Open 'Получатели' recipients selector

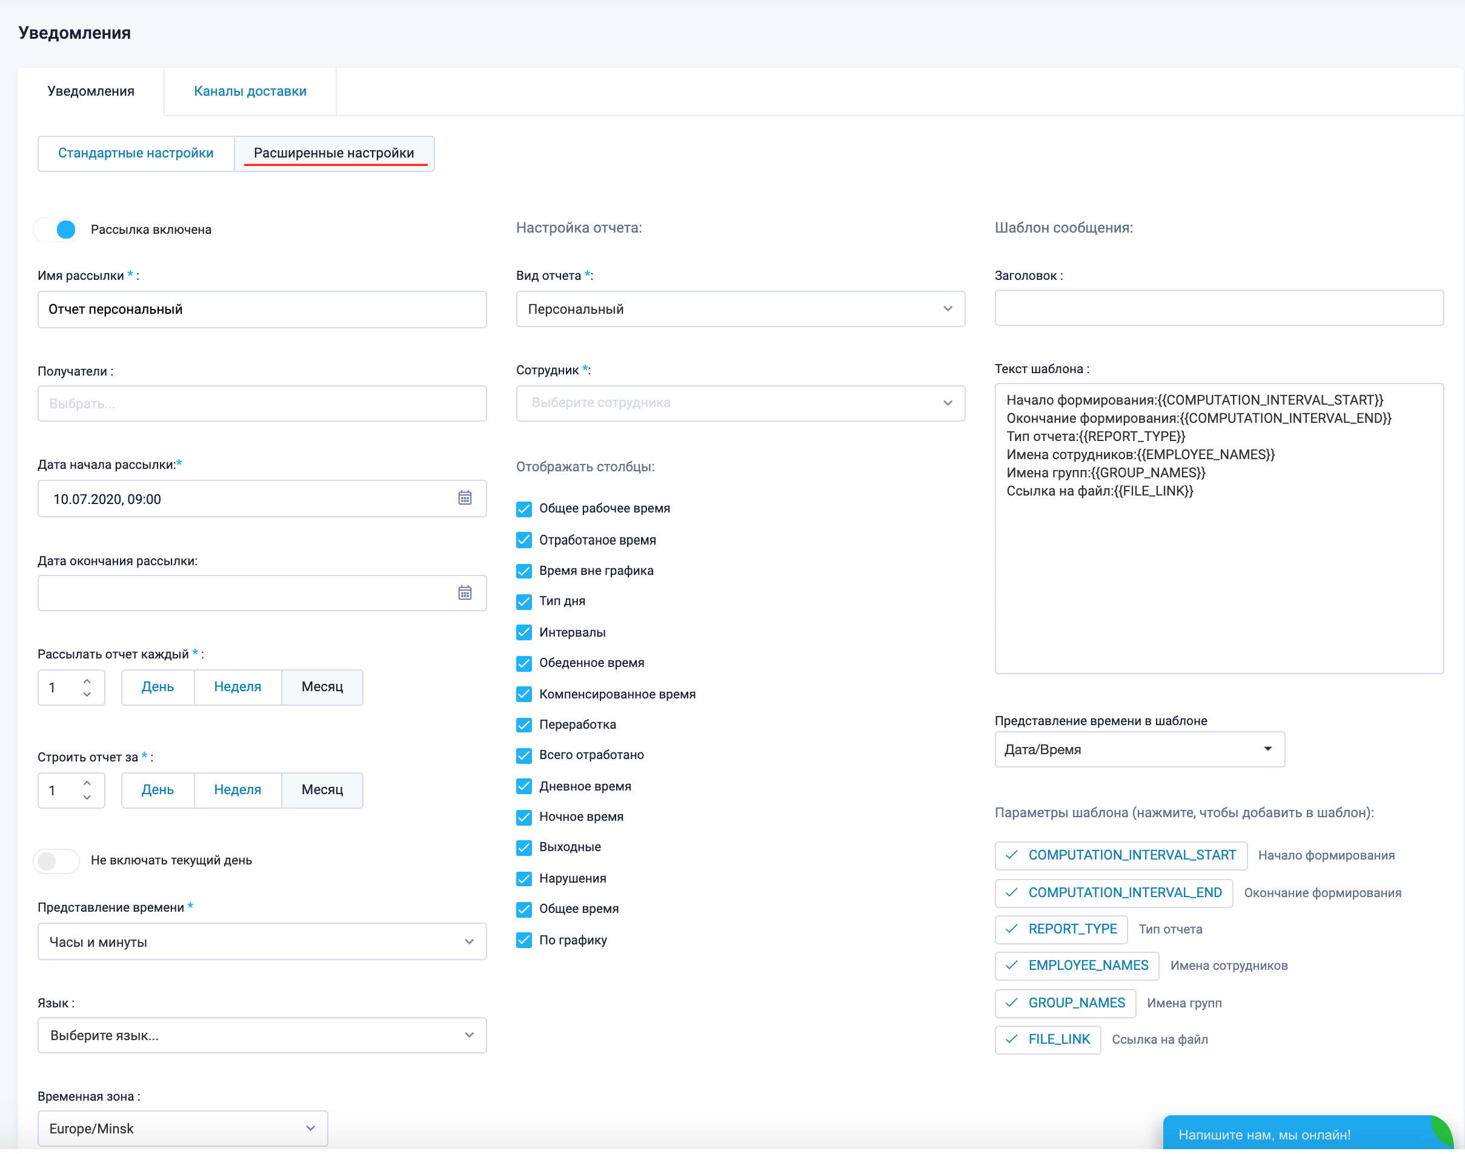(x=262, y=403)
